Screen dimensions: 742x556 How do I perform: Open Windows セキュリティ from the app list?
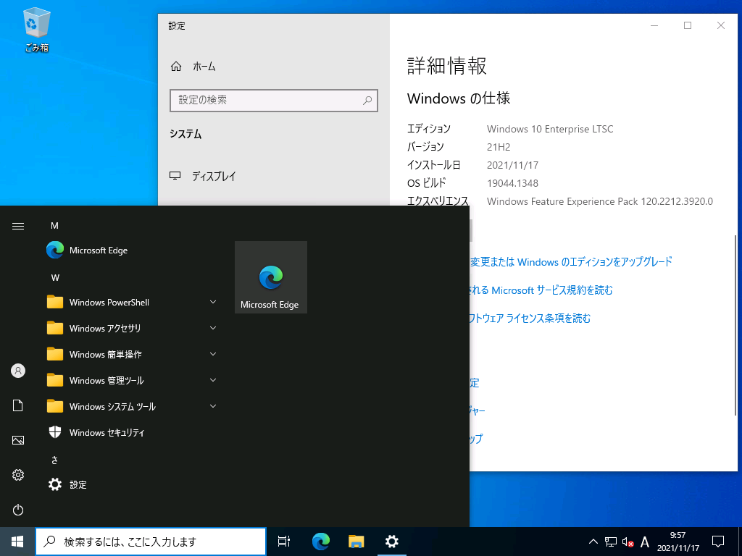(x=107, y=432)
